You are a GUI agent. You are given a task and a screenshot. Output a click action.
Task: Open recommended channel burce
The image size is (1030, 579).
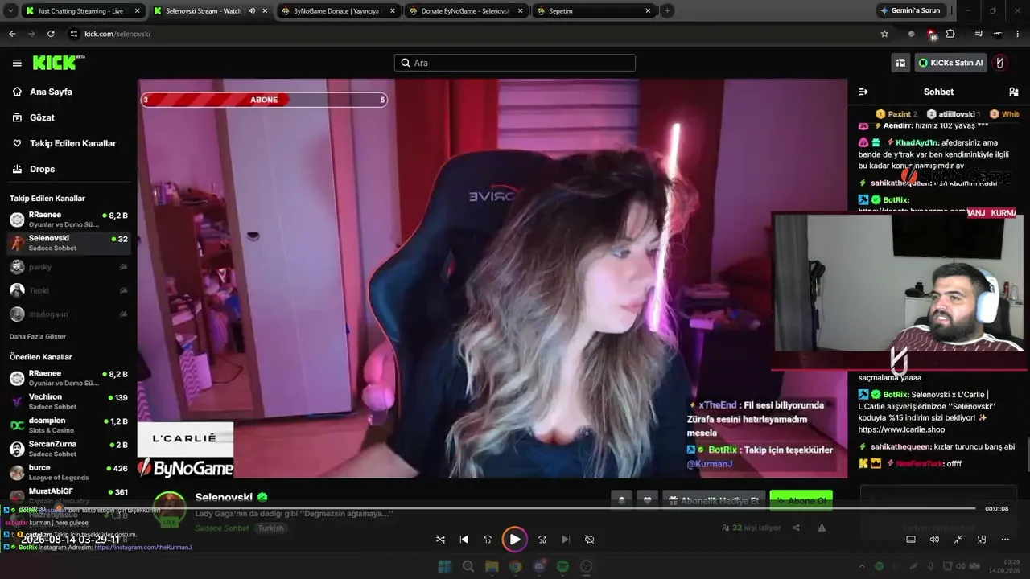(68, 472)
